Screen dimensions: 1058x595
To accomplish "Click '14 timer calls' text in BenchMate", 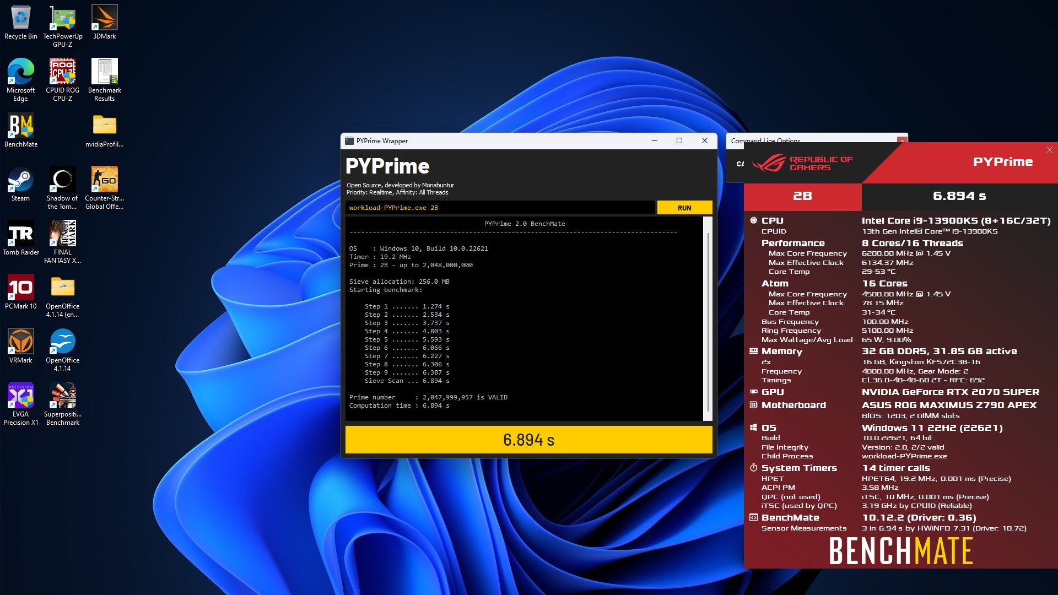I will point(896,468).
